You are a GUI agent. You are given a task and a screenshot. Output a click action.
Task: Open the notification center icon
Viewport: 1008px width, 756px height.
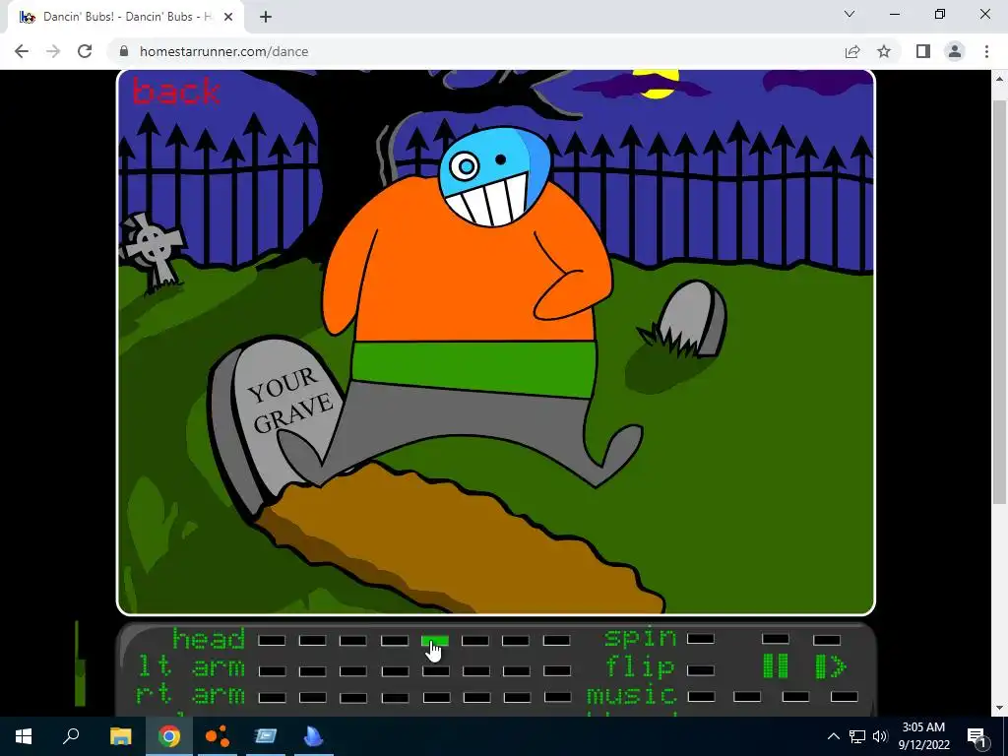tap(976, 736)
